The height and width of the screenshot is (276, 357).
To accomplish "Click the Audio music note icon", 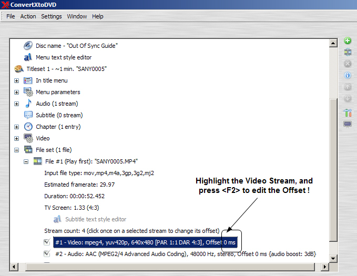I will (28, 104).
